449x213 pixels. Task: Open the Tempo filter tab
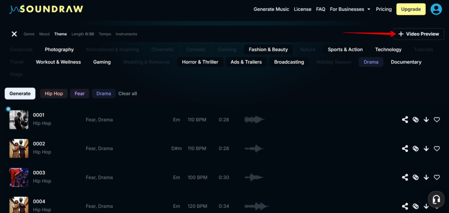coord(105,34)
